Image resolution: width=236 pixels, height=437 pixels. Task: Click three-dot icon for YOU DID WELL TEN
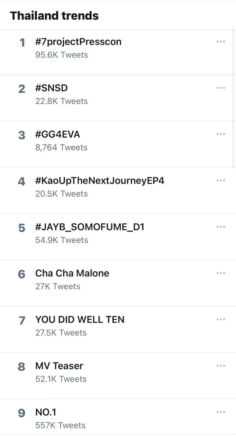coord(221,319)
